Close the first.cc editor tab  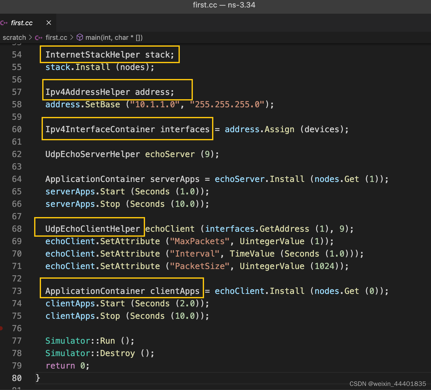(49, 23)
